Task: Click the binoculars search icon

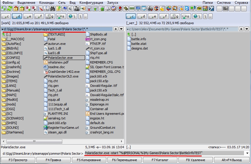Action: [52, 8]
